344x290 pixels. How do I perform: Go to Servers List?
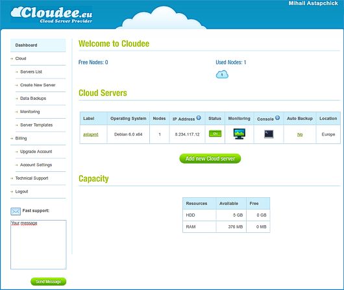pos(31,72)
